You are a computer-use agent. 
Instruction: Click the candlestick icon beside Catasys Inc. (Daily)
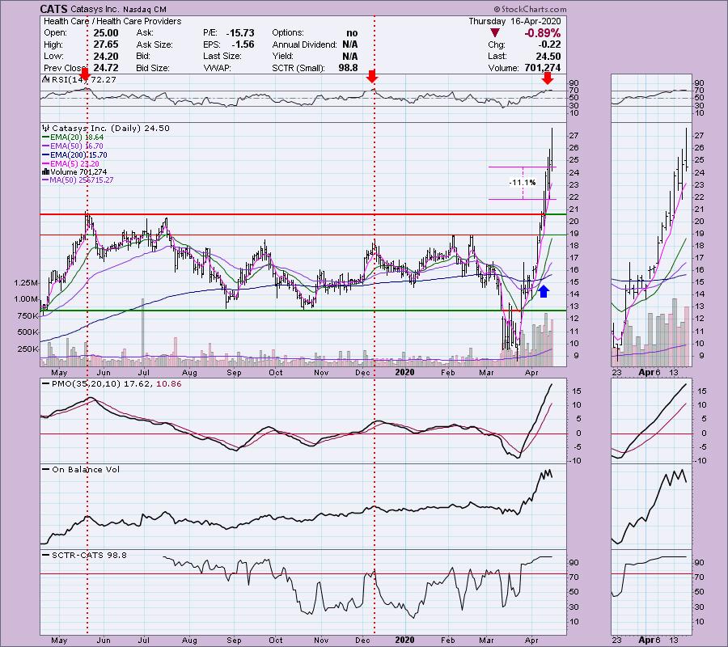pyautogui.click(x=45, y=128)
